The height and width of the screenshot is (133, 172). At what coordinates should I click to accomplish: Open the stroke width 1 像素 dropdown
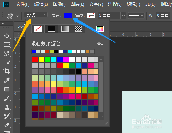(x=123, y=15)
